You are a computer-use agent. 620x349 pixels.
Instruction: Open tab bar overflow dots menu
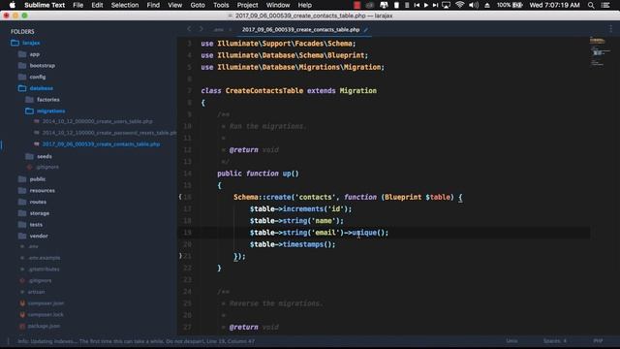(611, 28)
